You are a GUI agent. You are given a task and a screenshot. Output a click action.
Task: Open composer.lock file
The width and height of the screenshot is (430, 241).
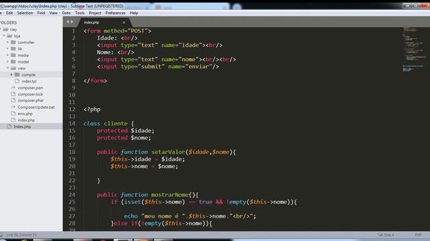[30, 94]
